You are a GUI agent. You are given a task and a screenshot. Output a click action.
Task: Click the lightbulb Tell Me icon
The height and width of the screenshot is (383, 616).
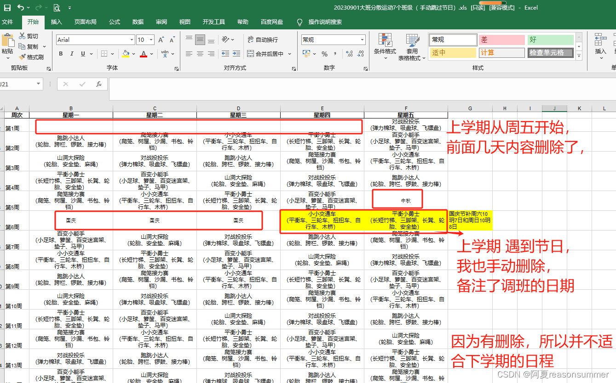click(300, 22)
